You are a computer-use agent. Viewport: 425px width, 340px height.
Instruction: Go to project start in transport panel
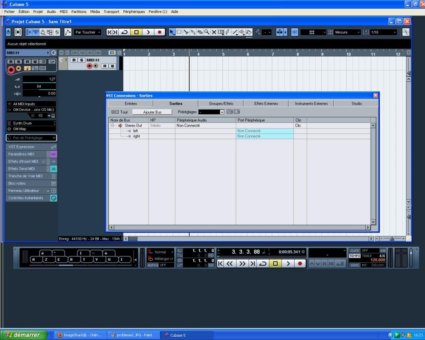[x=220, y=264]
